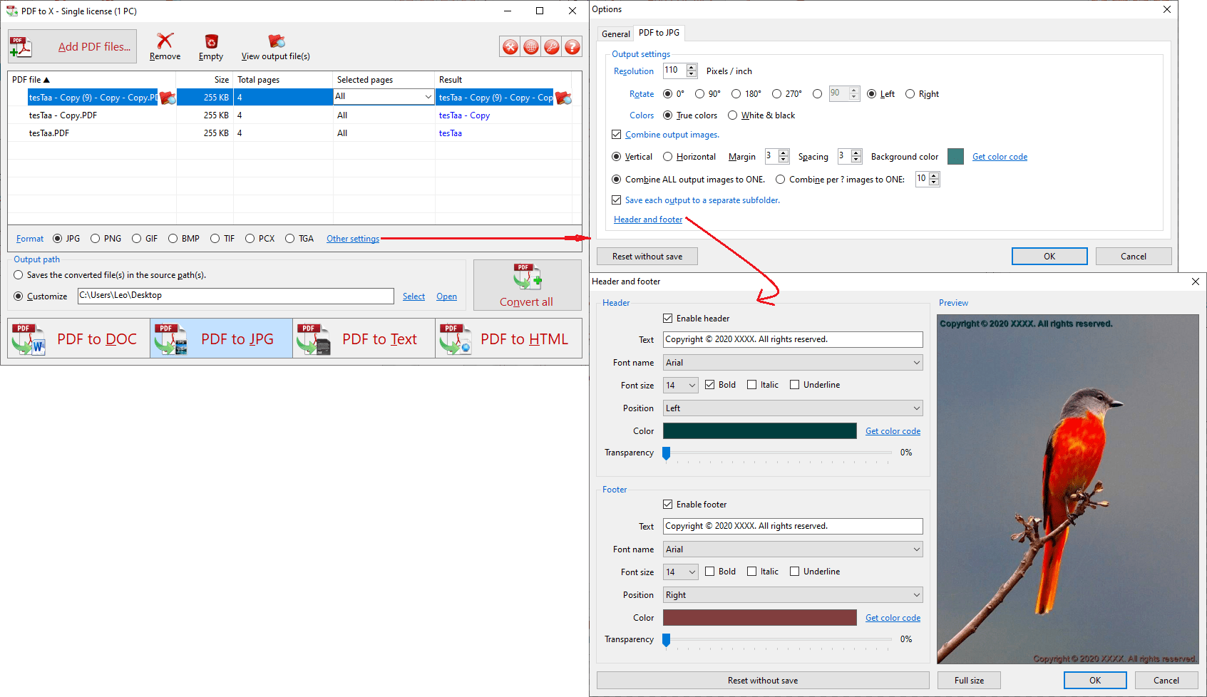Screen dimensions: 1207x697
Task: Open the footer Position Right dropdown
Action: tap(793, 595)
